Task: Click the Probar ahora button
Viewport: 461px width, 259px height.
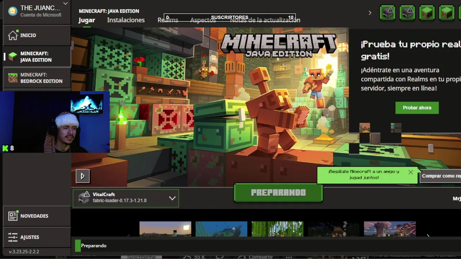Action: (417, 108)
